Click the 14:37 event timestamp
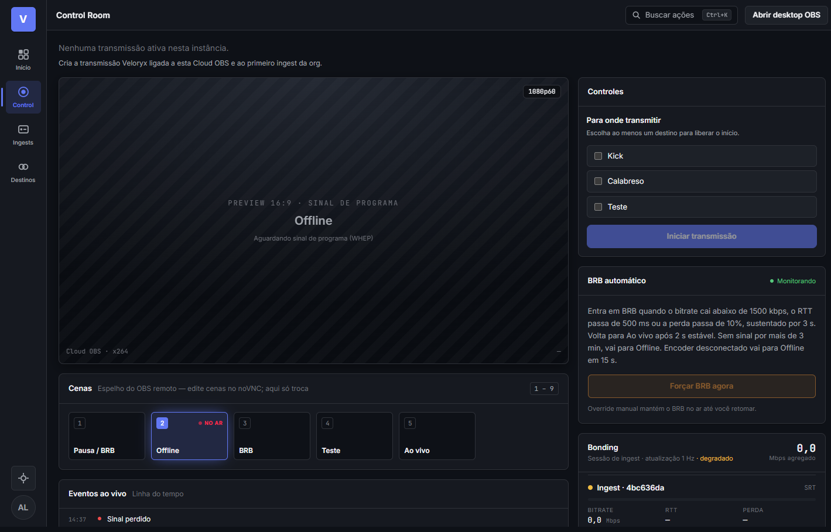This screenshot has height=532, width=831. coord(77,520)
